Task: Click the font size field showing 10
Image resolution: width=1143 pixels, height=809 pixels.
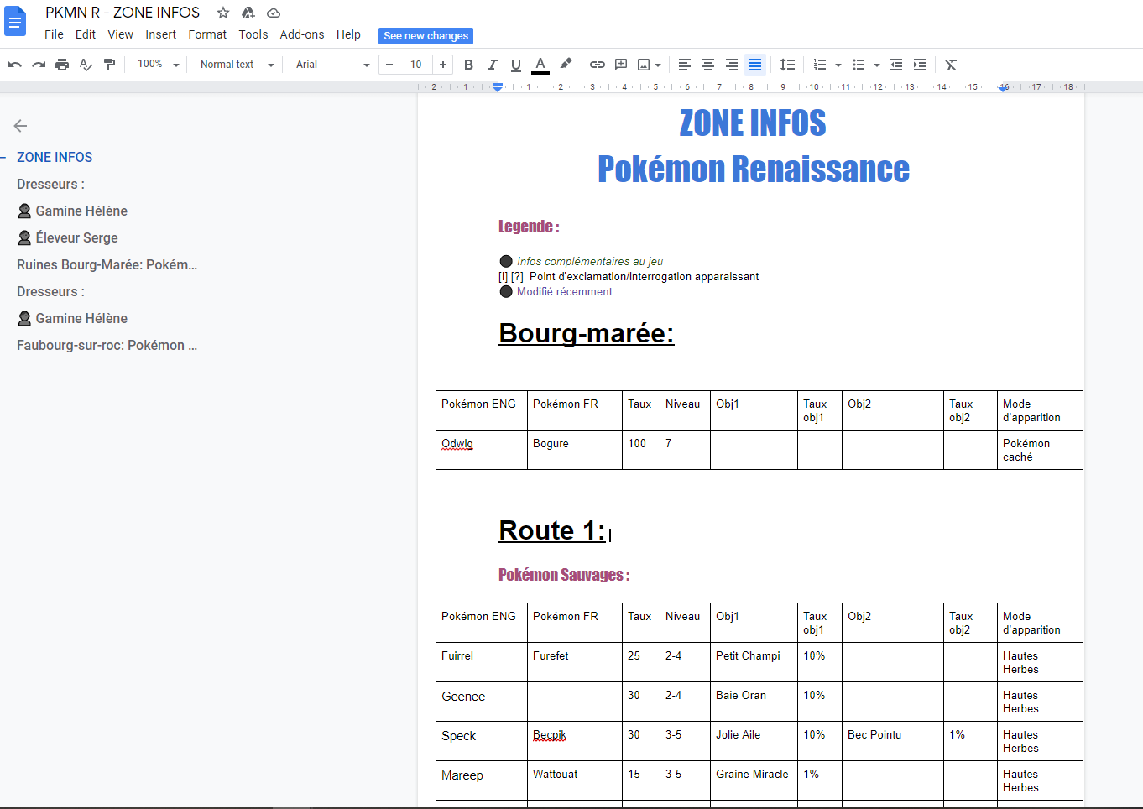Action: tap(416, 65)
